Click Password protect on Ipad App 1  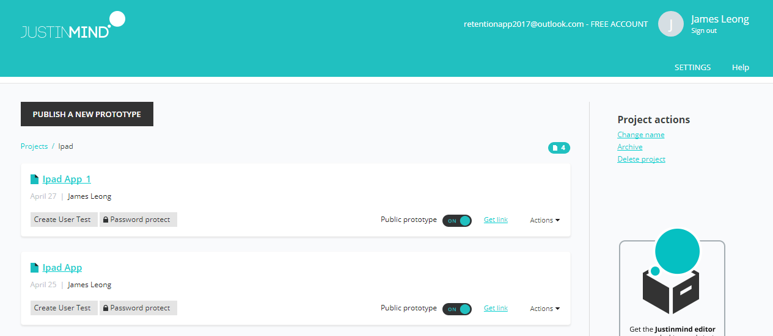pos(138,220)
